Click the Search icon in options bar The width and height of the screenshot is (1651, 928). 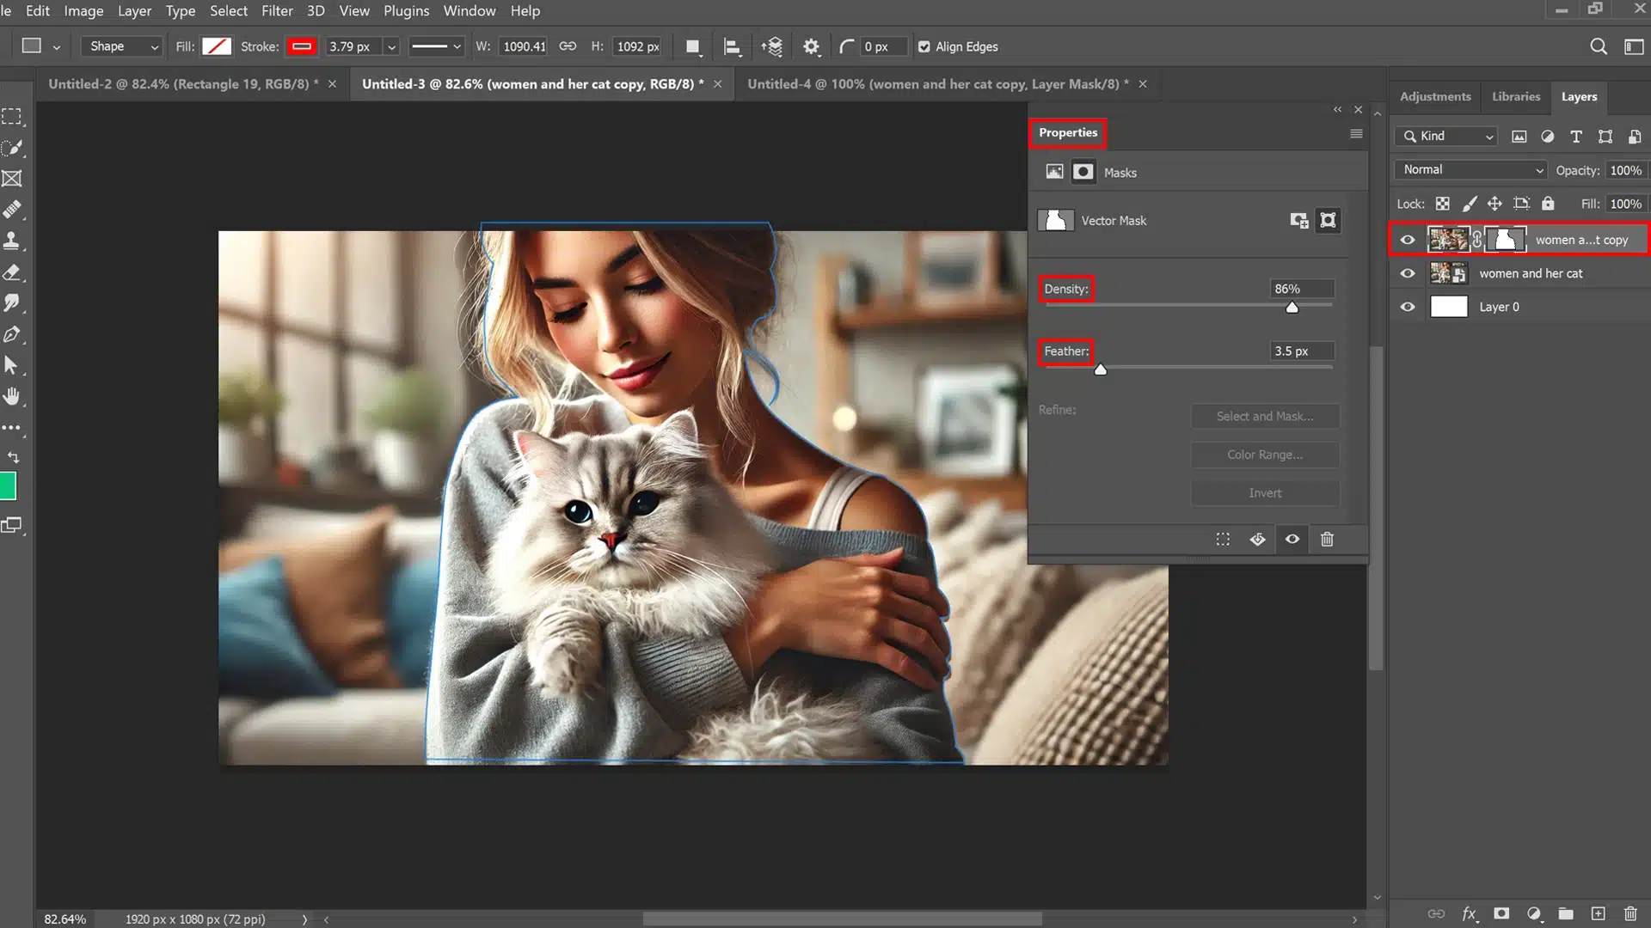coord(1598,46)
